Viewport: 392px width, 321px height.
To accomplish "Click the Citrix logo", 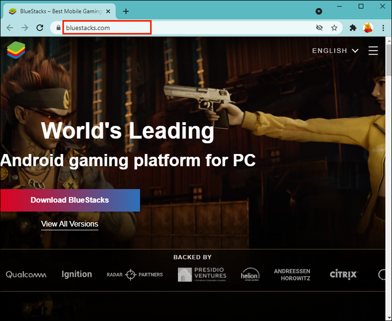I will coord(344,274).
